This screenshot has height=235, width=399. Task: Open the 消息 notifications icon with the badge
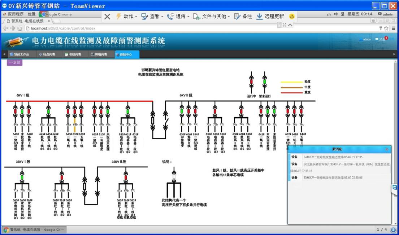click(x=382, y=39)
